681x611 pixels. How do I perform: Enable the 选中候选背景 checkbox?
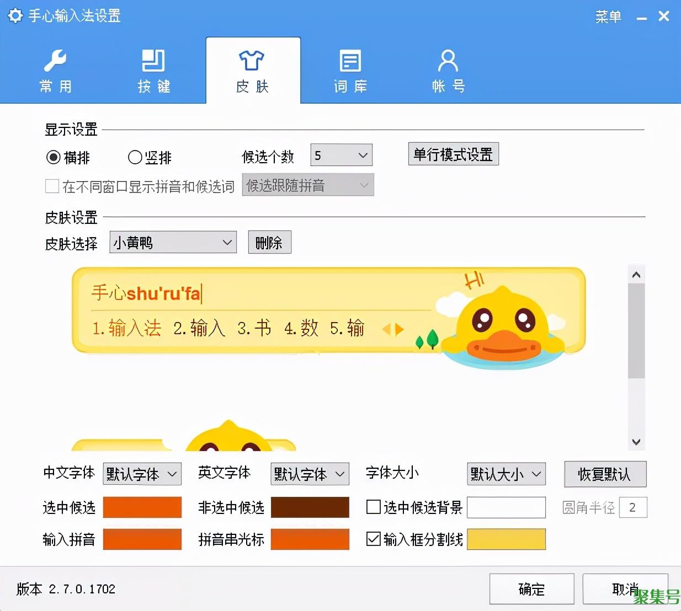tap(374, 507)
